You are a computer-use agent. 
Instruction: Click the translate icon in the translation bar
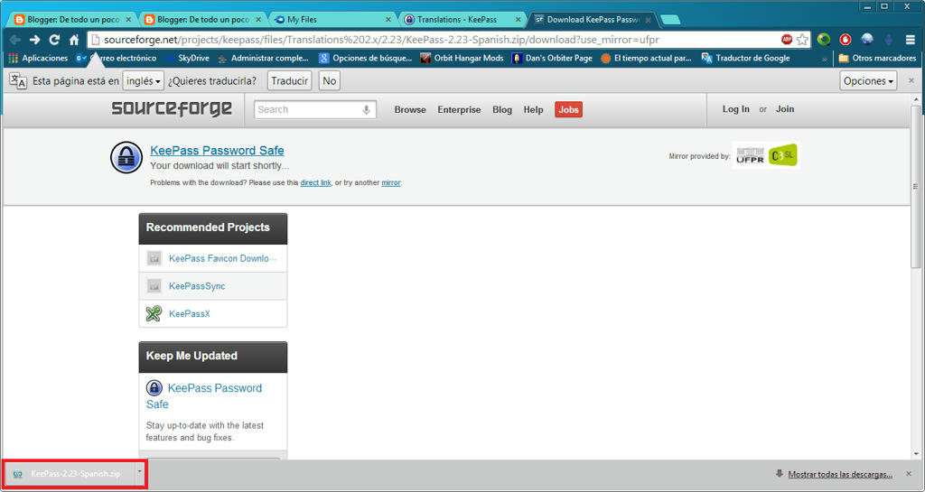coord(18,80)
